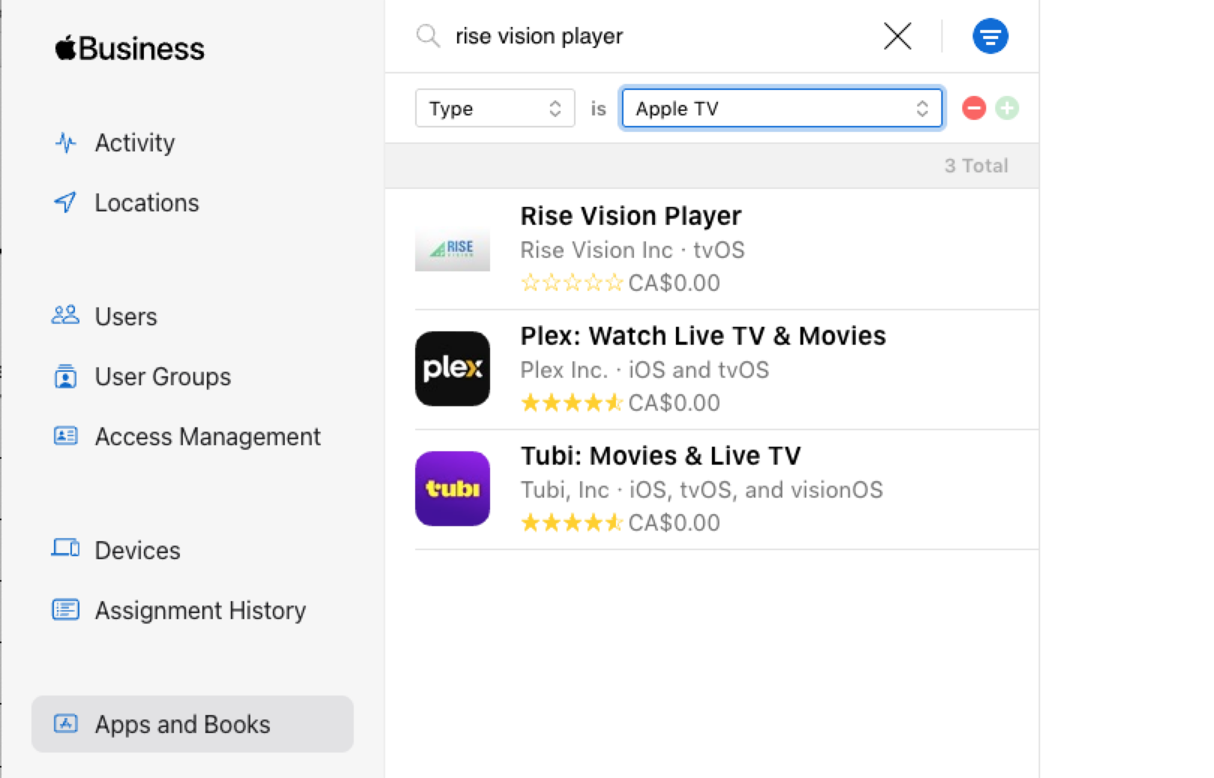Open the Access Management icon
Screen dimensions: 1214x778
coord(66,436)
